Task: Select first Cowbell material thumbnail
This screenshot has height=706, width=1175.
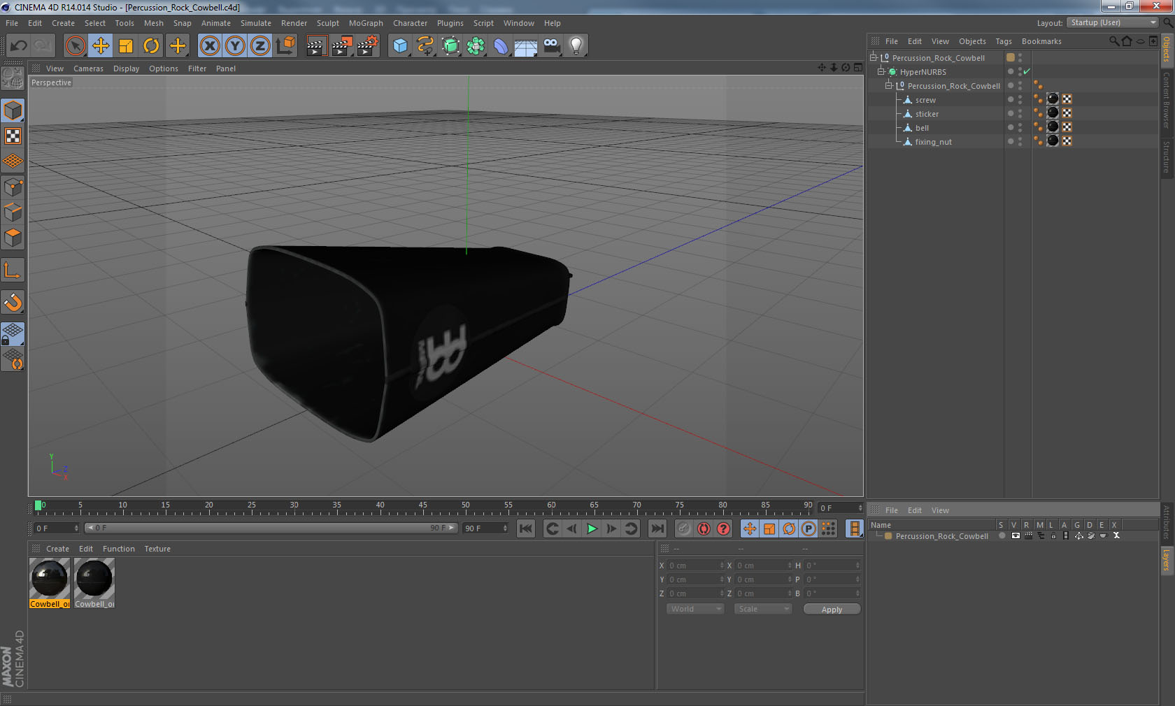Action: coord(49,583)
